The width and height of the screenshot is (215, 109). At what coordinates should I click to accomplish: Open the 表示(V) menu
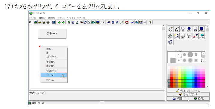[52, 18]
